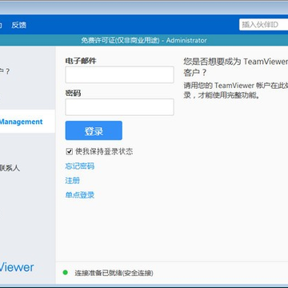
Task: Click the blue 登录 login button
Action: click(94, 130)
